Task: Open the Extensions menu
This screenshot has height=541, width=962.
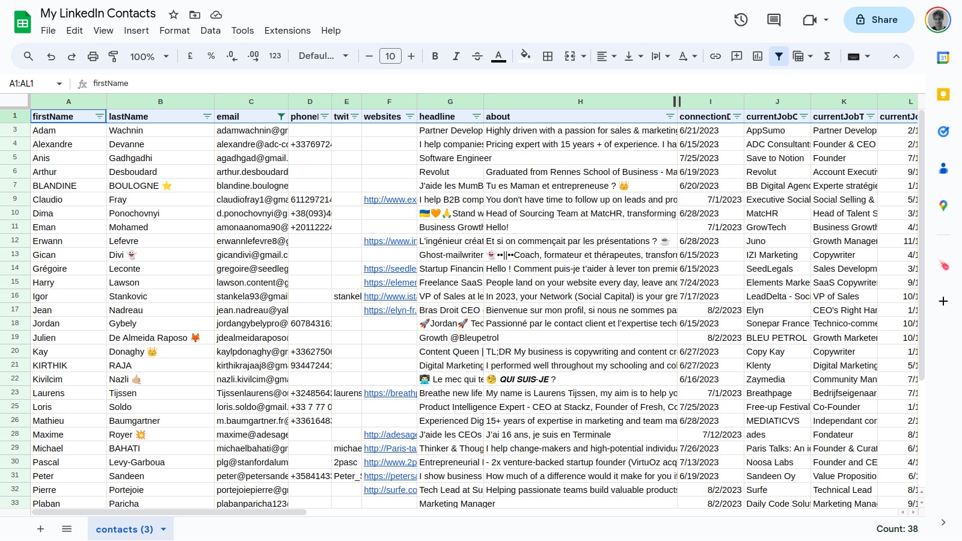Action: 287,31
